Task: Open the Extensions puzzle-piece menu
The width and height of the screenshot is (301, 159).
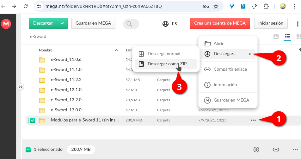Action: [266, 7]
